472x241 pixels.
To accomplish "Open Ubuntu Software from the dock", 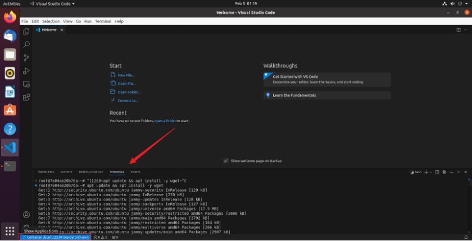I will click(10, 110).
